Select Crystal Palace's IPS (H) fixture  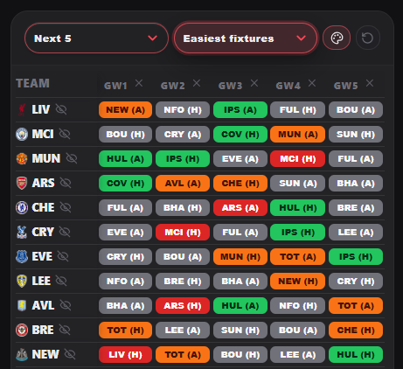pos(298,233)
